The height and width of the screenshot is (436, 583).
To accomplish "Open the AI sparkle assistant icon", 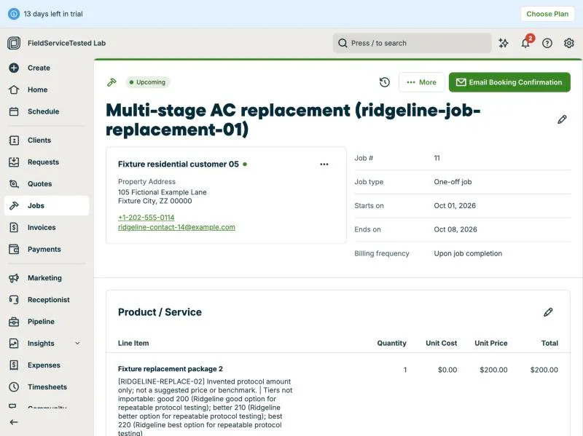I will (x=504, y=43).
